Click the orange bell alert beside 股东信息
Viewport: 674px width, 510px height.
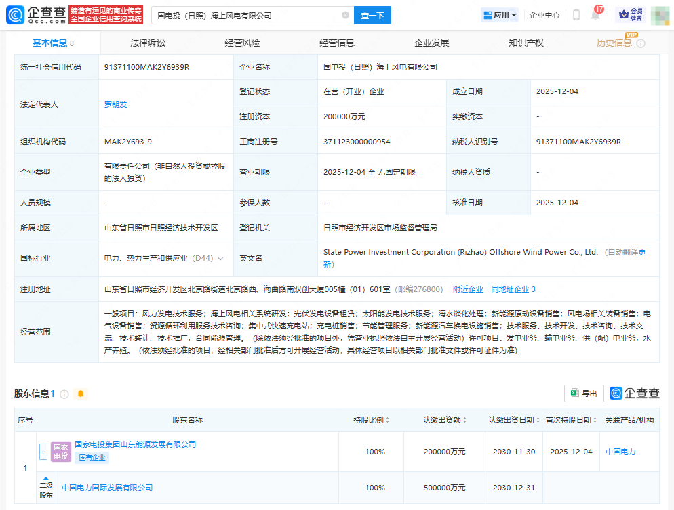(81, 394)
